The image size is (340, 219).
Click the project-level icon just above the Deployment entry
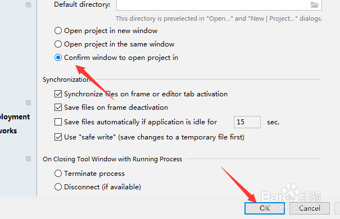[28, 102]
